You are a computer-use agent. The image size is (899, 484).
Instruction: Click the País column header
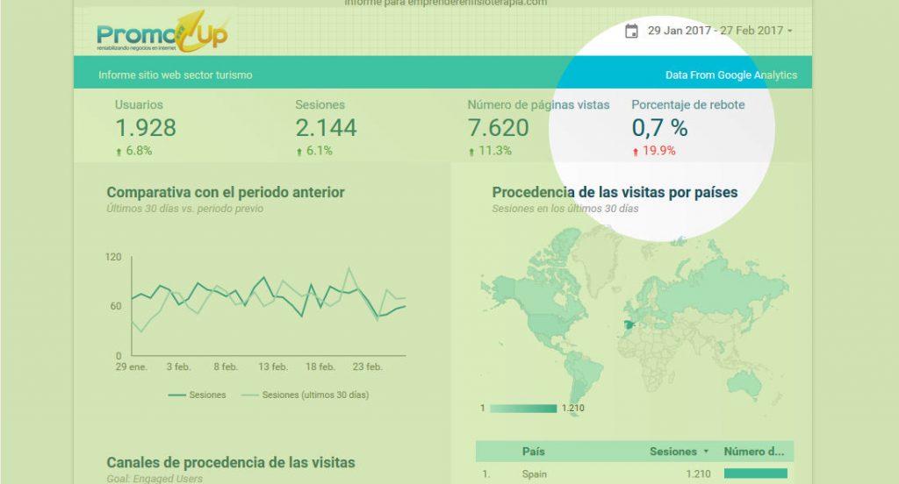click(x=533, y=452)
